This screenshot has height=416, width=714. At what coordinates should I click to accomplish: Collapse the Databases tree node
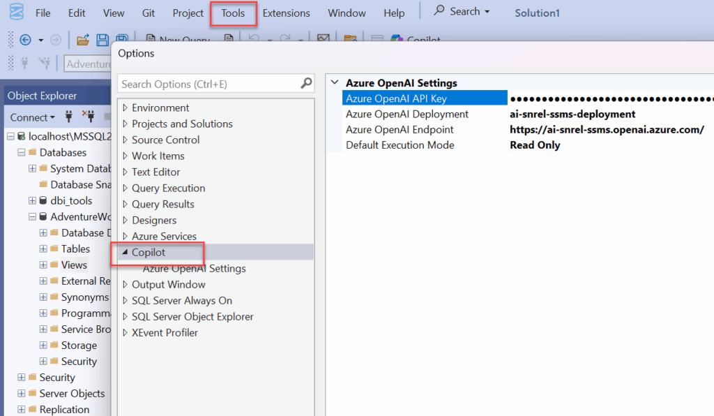click(22, 152)
